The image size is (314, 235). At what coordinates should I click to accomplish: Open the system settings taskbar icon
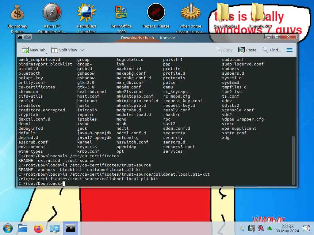[54, 228]
